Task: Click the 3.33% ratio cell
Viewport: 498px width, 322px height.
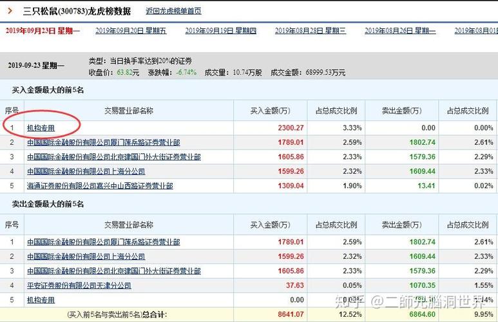Action: pyautogui.click(x=352, y=128)
